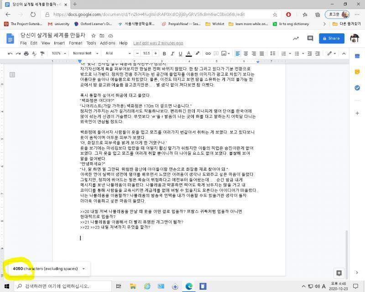Image resolution: width=365 pixels, height=292 pixels.
Task: Click the browser address bar URL
Action: pyautogui.click(x=149, y=15)
